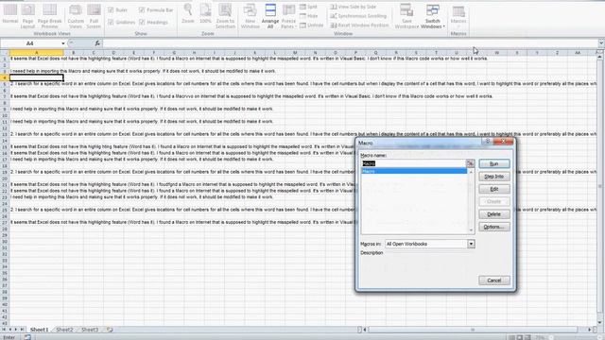Click Unhide window button

coord(312,25)
